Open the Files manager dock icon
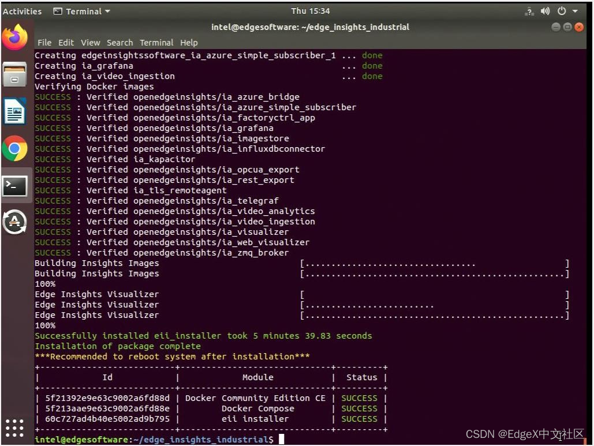The height and width of the screenshot is (446, 594). 15,74
